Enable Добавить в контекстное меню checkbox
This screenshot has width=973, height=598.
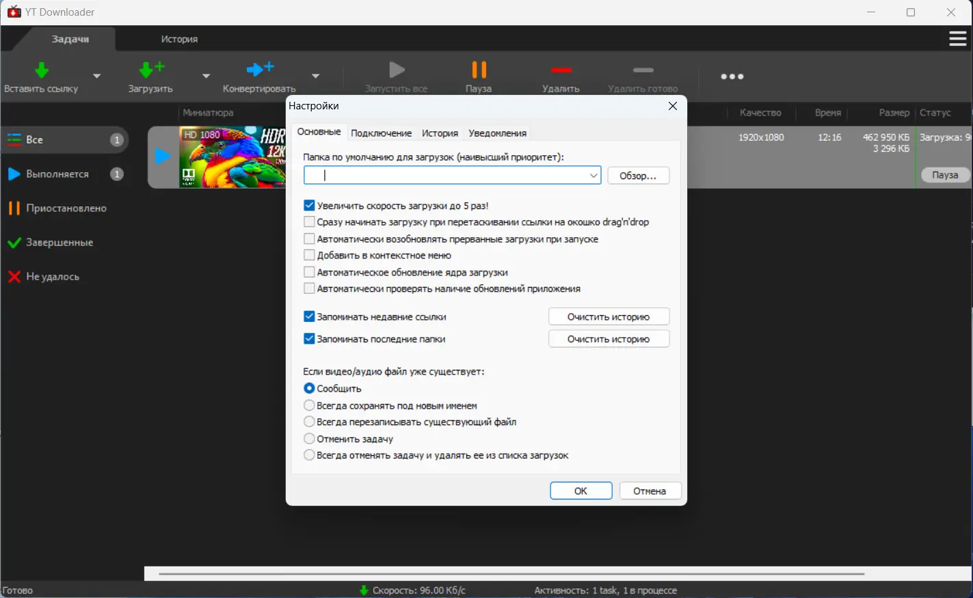coord(309,255)
